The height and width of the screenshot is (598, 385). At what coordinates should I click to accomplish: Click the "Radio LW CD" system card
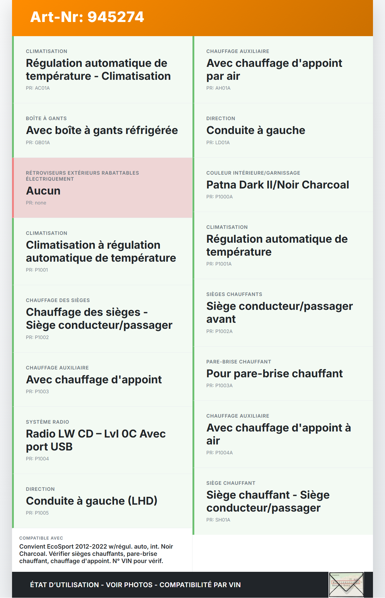102,440
